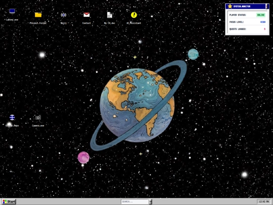
Task: Close the System Monitor window
Action: 267,6
